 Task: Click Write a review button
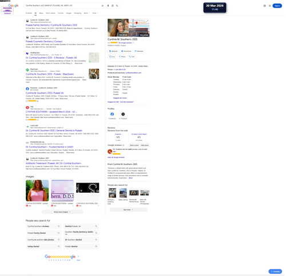click(x=134, y=145)
